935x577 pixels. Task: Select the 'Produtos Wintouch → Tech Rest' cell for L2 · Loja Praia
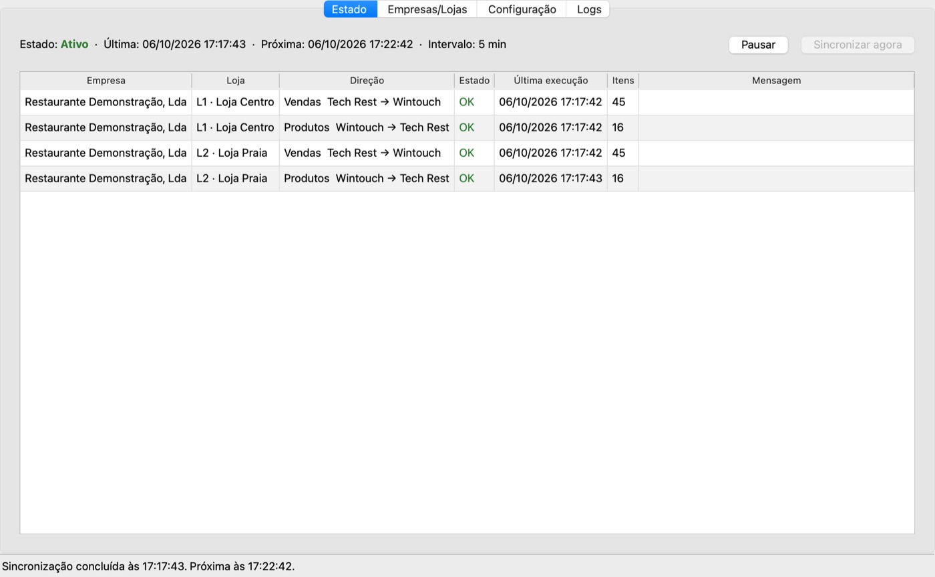(x=367, y=178)
